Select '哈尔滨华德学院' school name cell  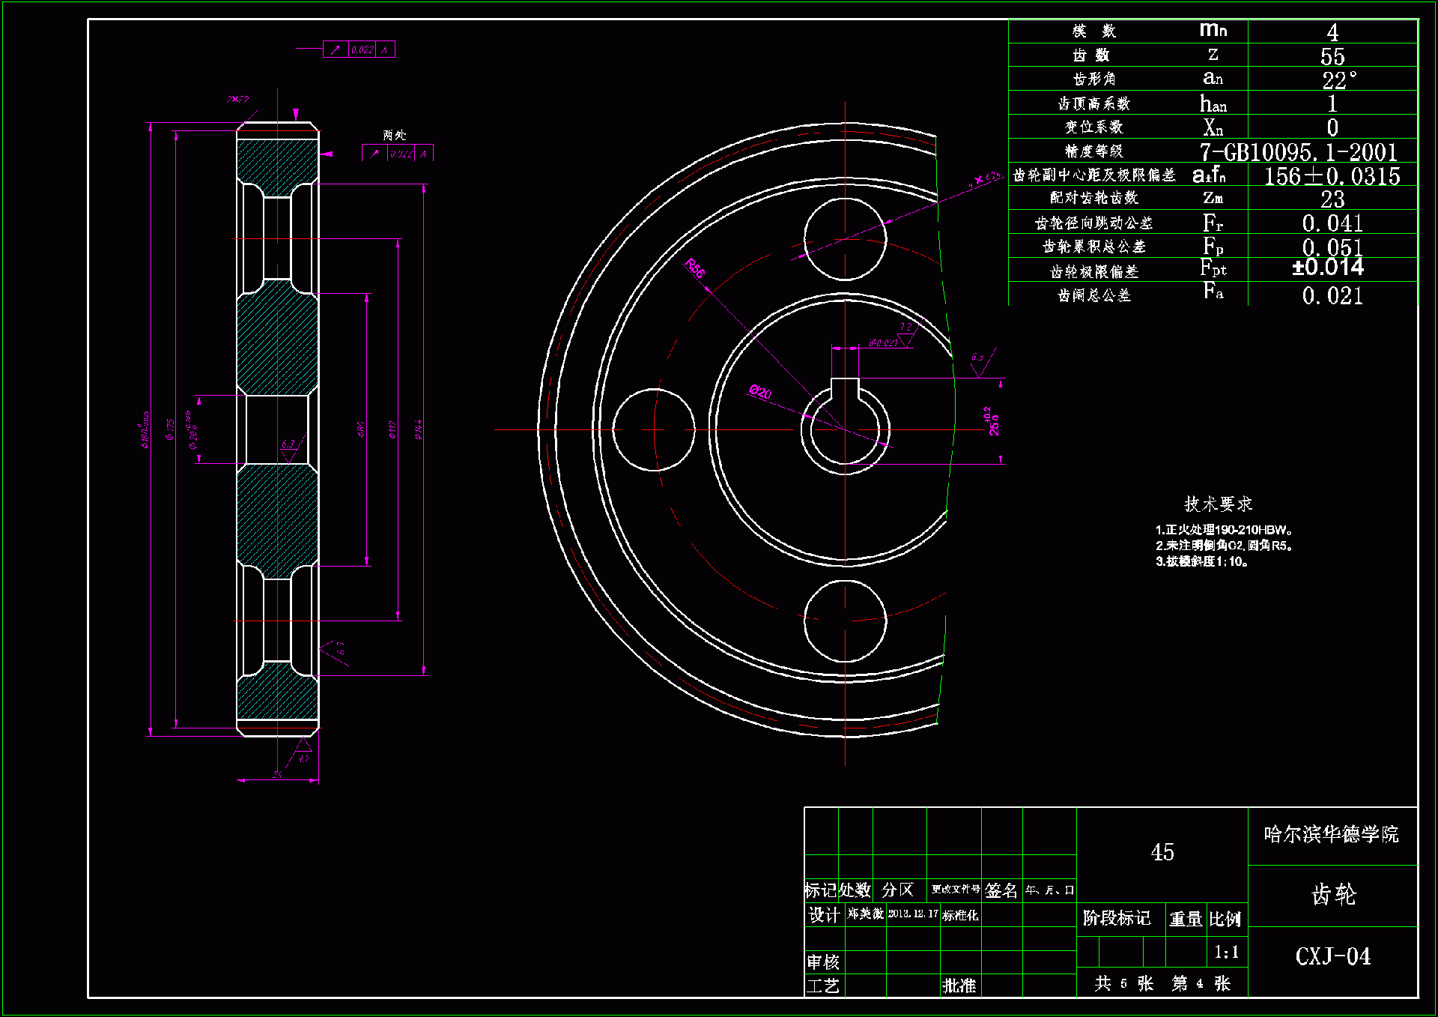coord(1331,835)
